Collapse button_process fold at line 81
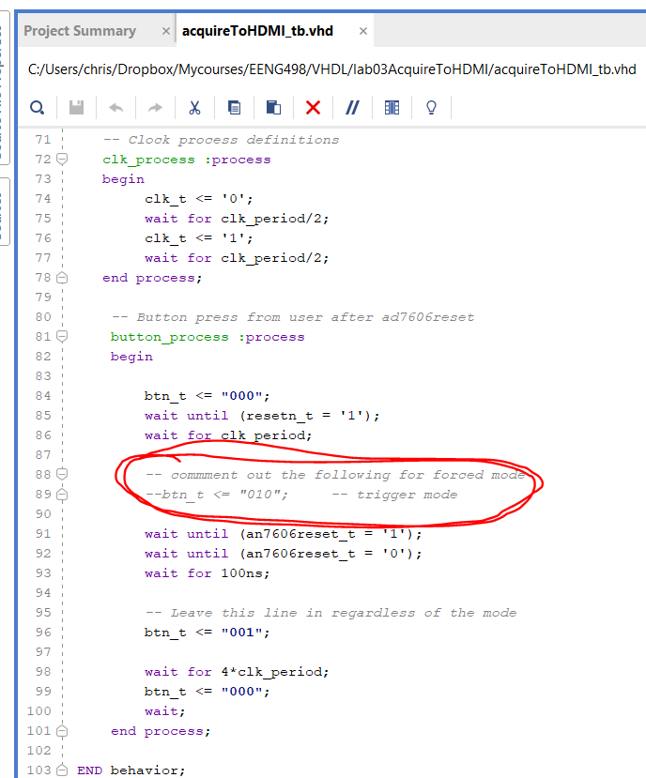Viewport: 646px width, 778px height. (62, 337)
